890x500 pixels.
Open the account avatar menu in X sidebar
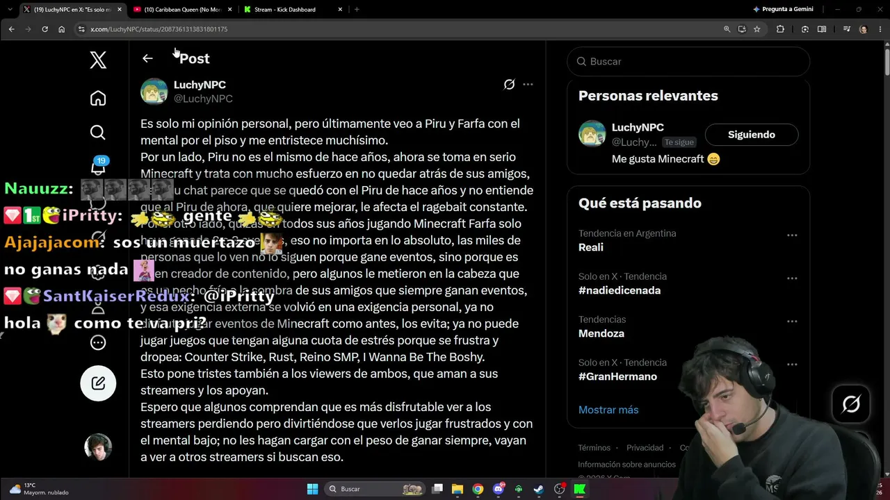[x=98, y=447]
